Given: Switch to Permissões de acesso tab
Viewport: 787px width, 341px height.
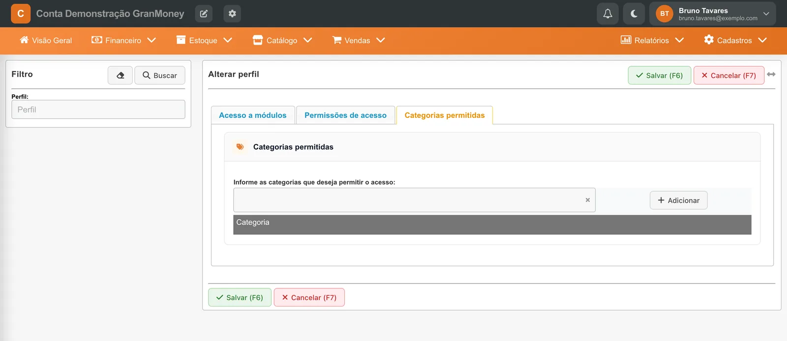Looking at the screenshot, I should [x=345, y=115].
